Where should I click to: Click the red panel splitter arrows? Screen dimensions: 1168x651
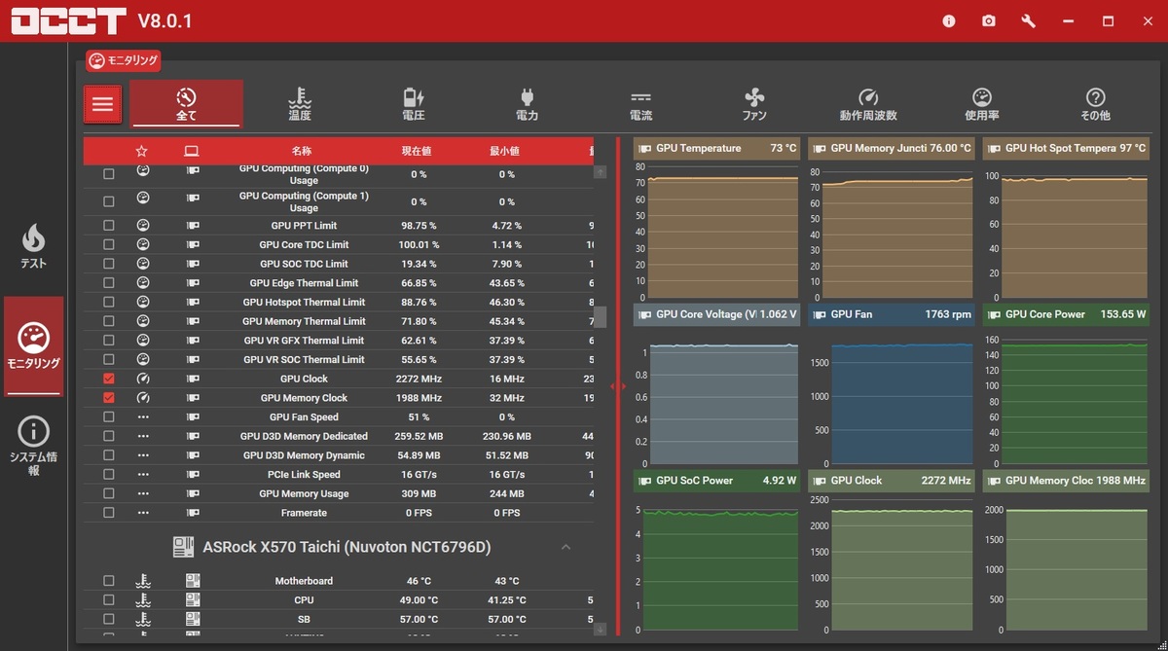coord(618,386)
